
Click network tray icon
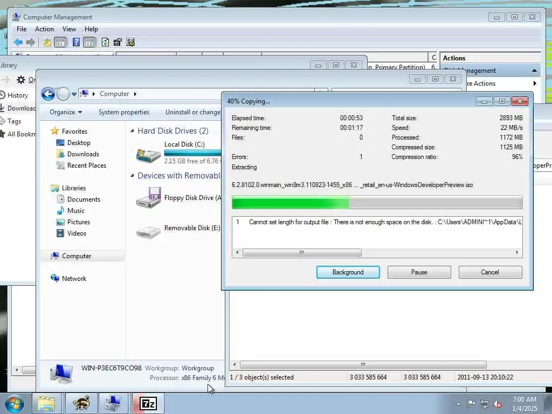(x=485, y=404)
